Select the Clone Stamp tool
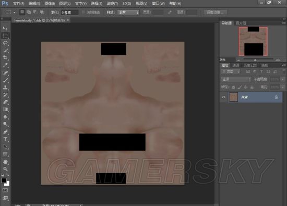The width and height of the screenshot is (287, 206). click(5, 88)
